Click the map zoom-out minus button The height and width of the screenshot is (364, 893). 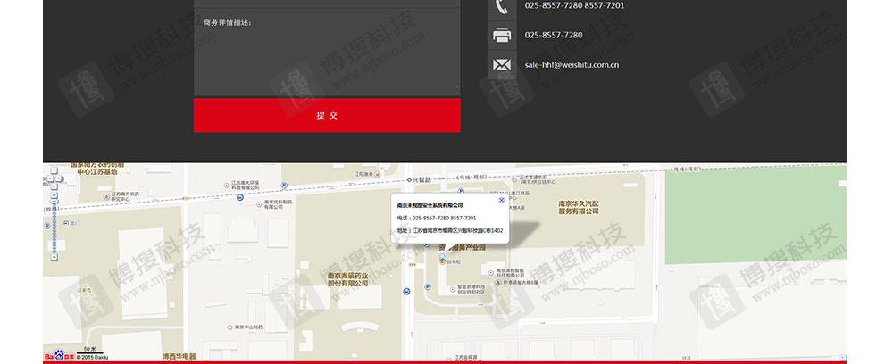[x=54, y=257]
